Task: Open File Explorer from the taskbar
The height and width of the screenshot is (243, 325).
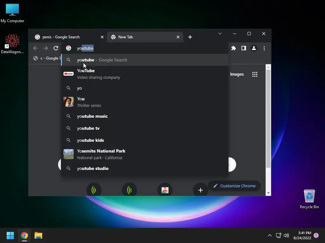Action: click(38, 235)
